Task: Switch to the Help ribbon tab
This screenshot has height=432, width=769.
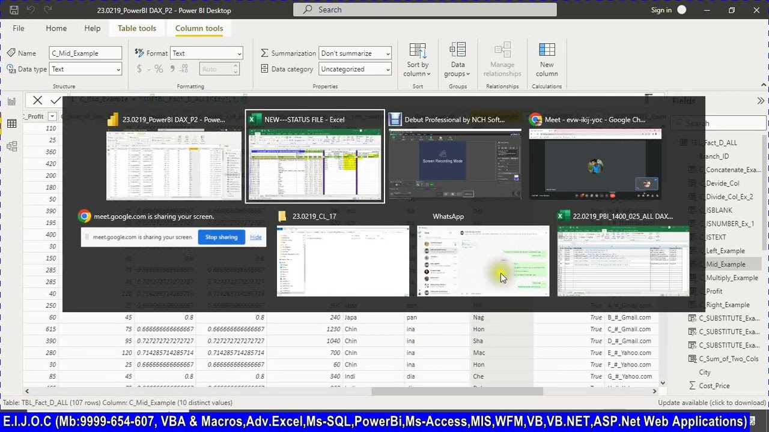Action: click(x=93, y=28)
